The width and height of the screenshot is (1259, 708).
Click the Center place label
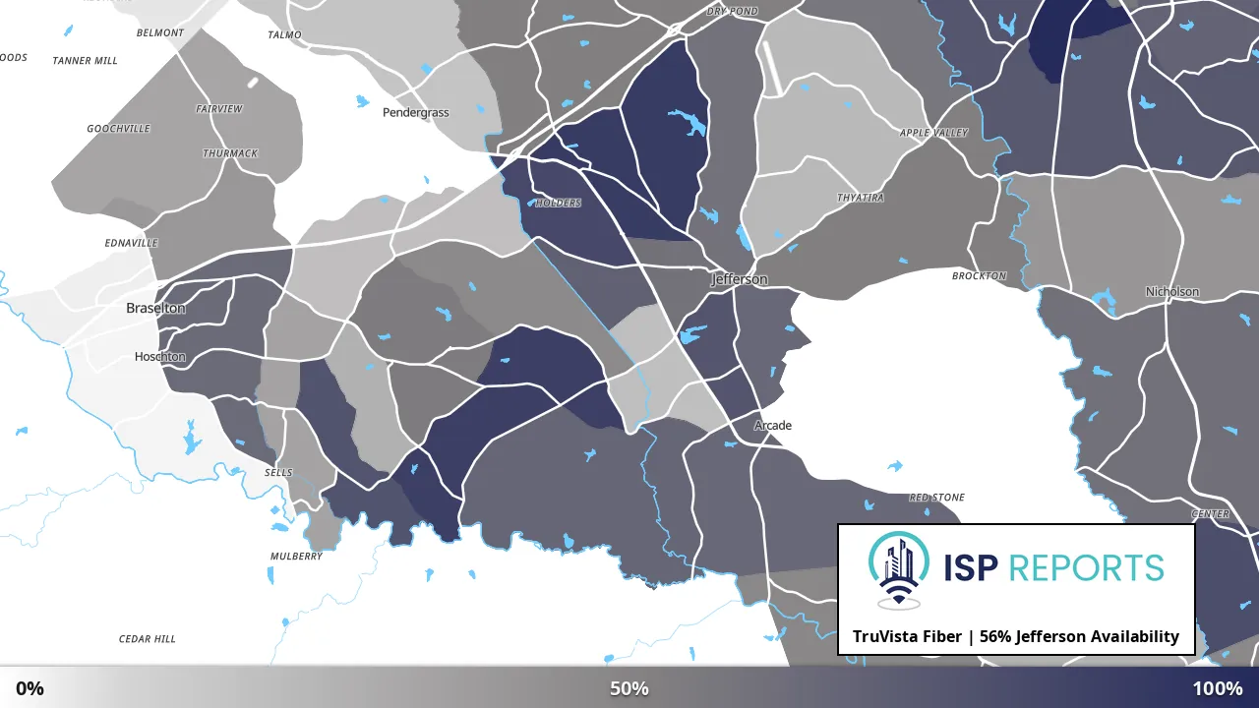tap(1211, 513)
